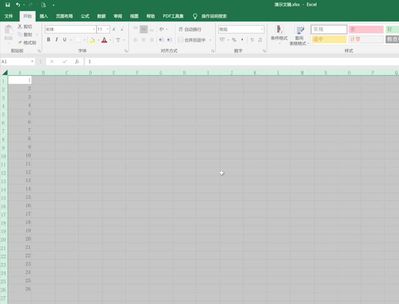Open Merge & Center dropdown arrow
The height and width of the screenshot is (304, 399).
click(210, 40)
